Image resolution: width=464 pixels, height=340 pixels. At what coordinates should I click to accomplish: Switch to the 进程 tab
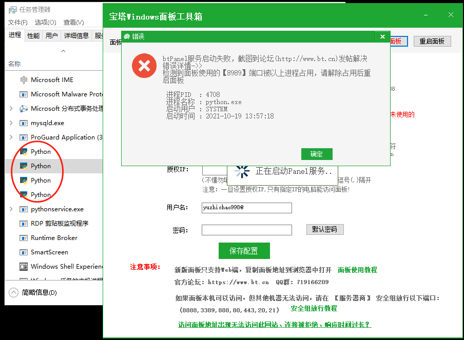(15, 35)
